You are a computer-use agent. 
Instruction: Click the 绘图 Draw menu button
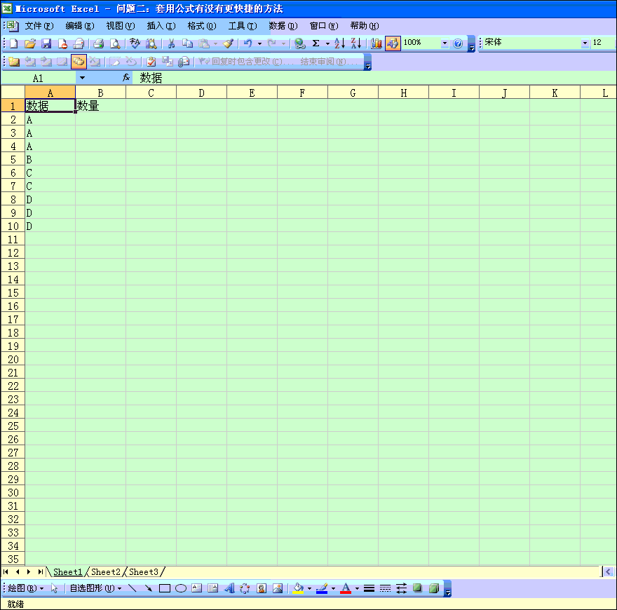pyautogui.click(x=25, y=588)
